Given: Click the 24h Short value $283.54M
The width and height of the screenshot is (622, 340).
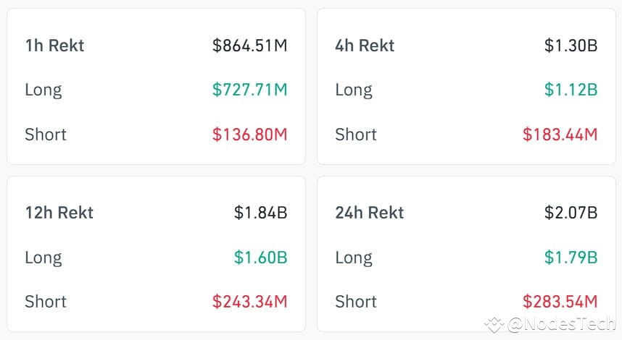Looking at the screenshot, I should 560,302.
